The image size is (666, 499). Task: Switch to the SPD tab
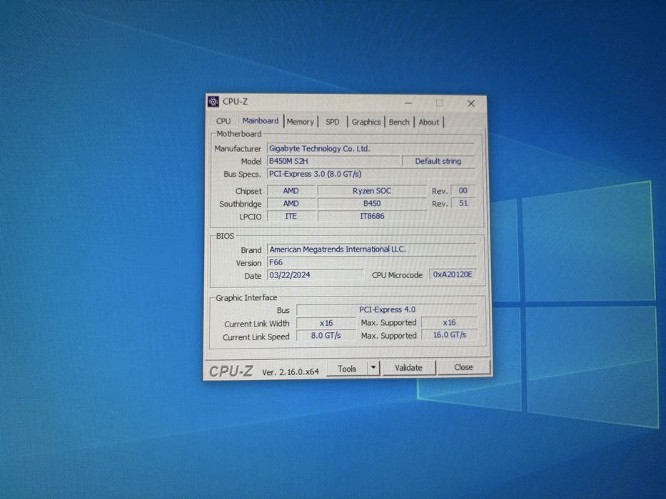pyautogui.click(x=333, y=122)
